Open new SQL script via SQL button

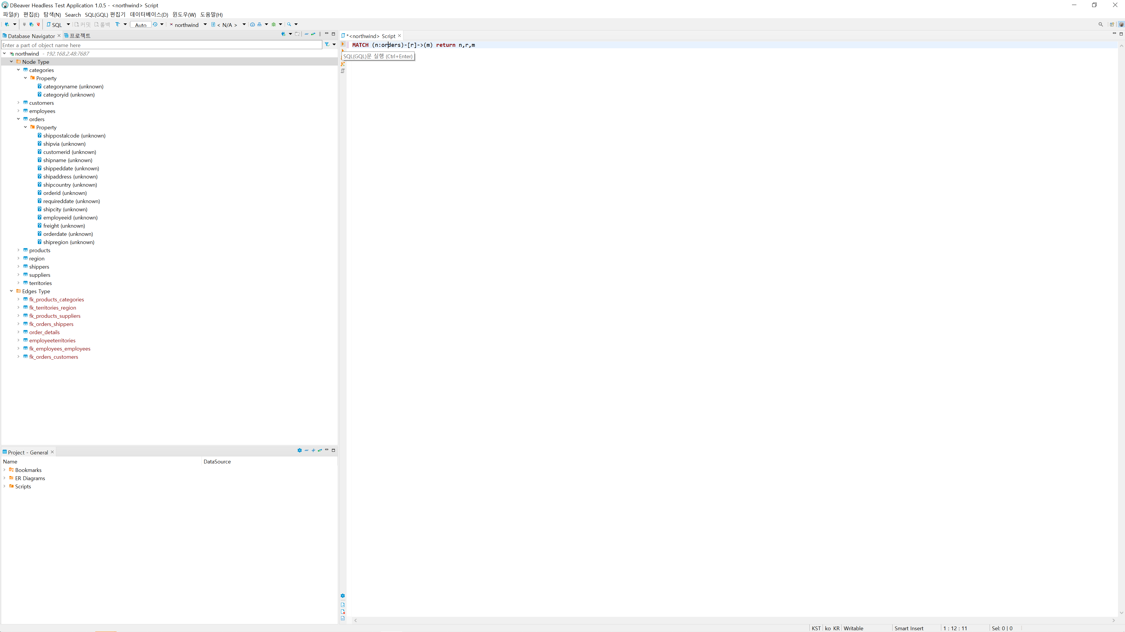[x=54, y=25]
